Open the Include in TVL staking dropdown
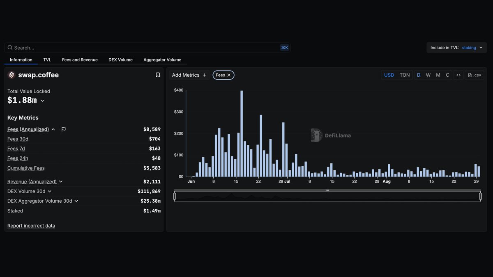 (x=457, y=48)
